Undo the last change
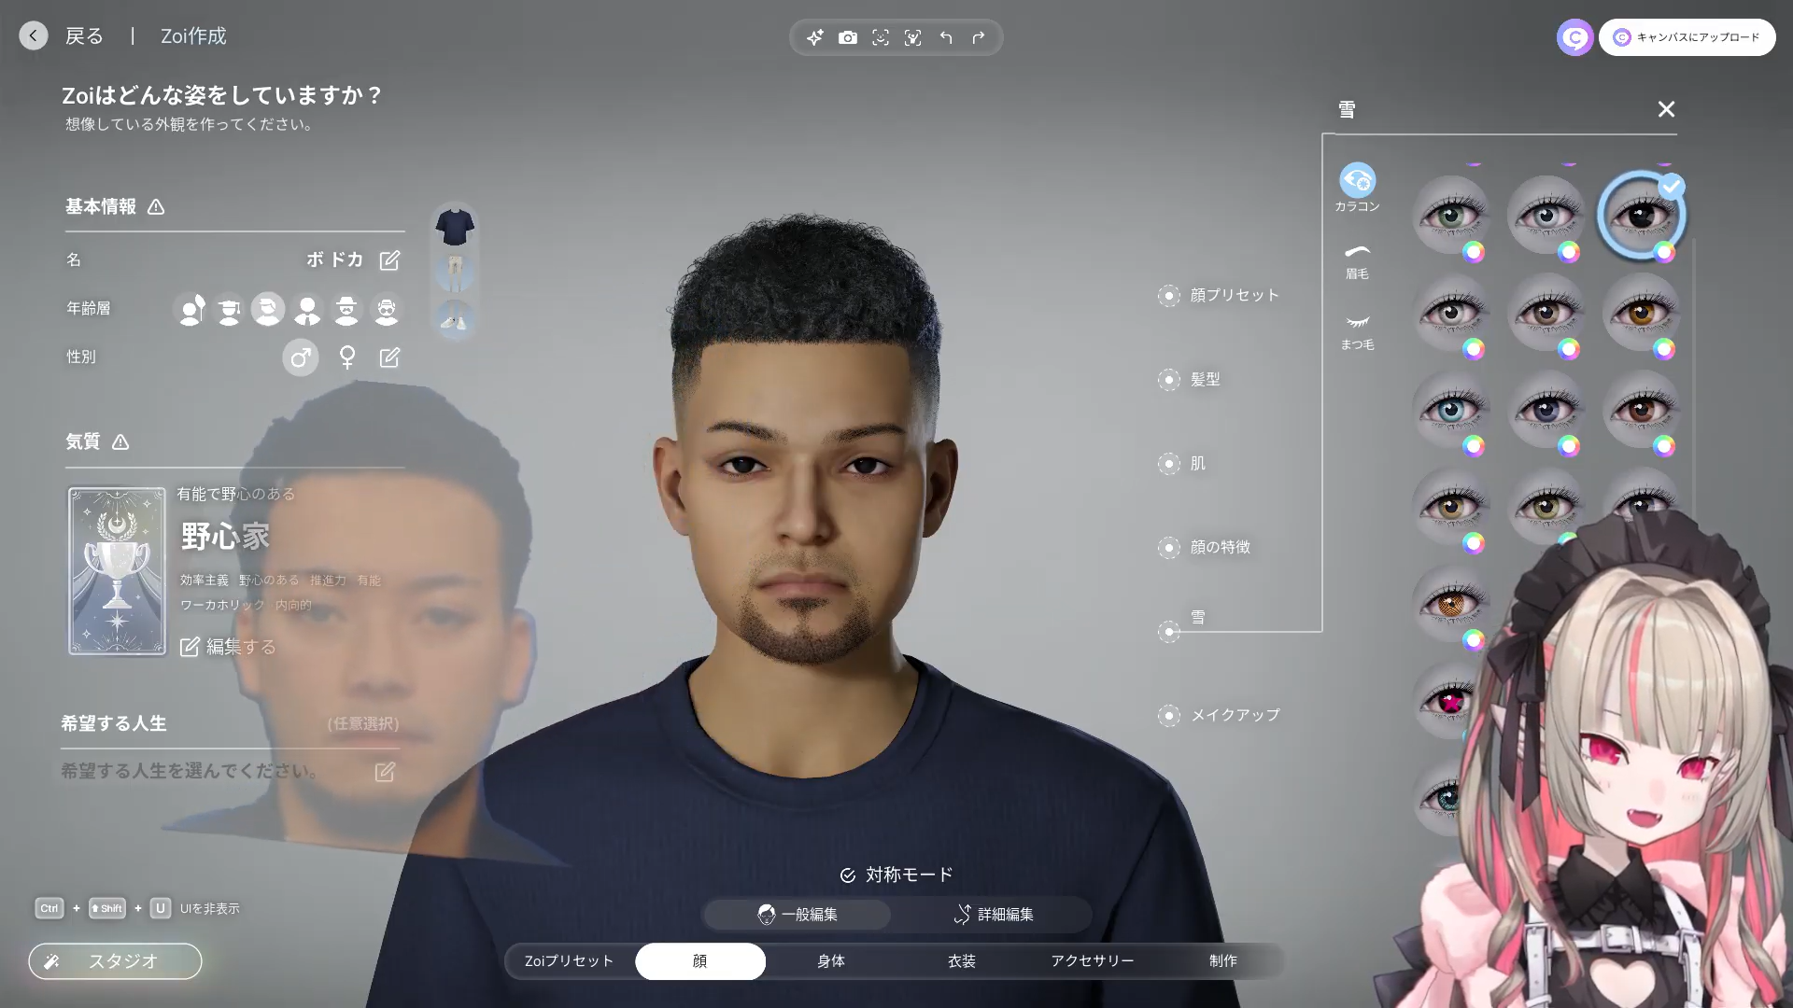Screen dimensions: 1793x1008 tap(946, 37)
